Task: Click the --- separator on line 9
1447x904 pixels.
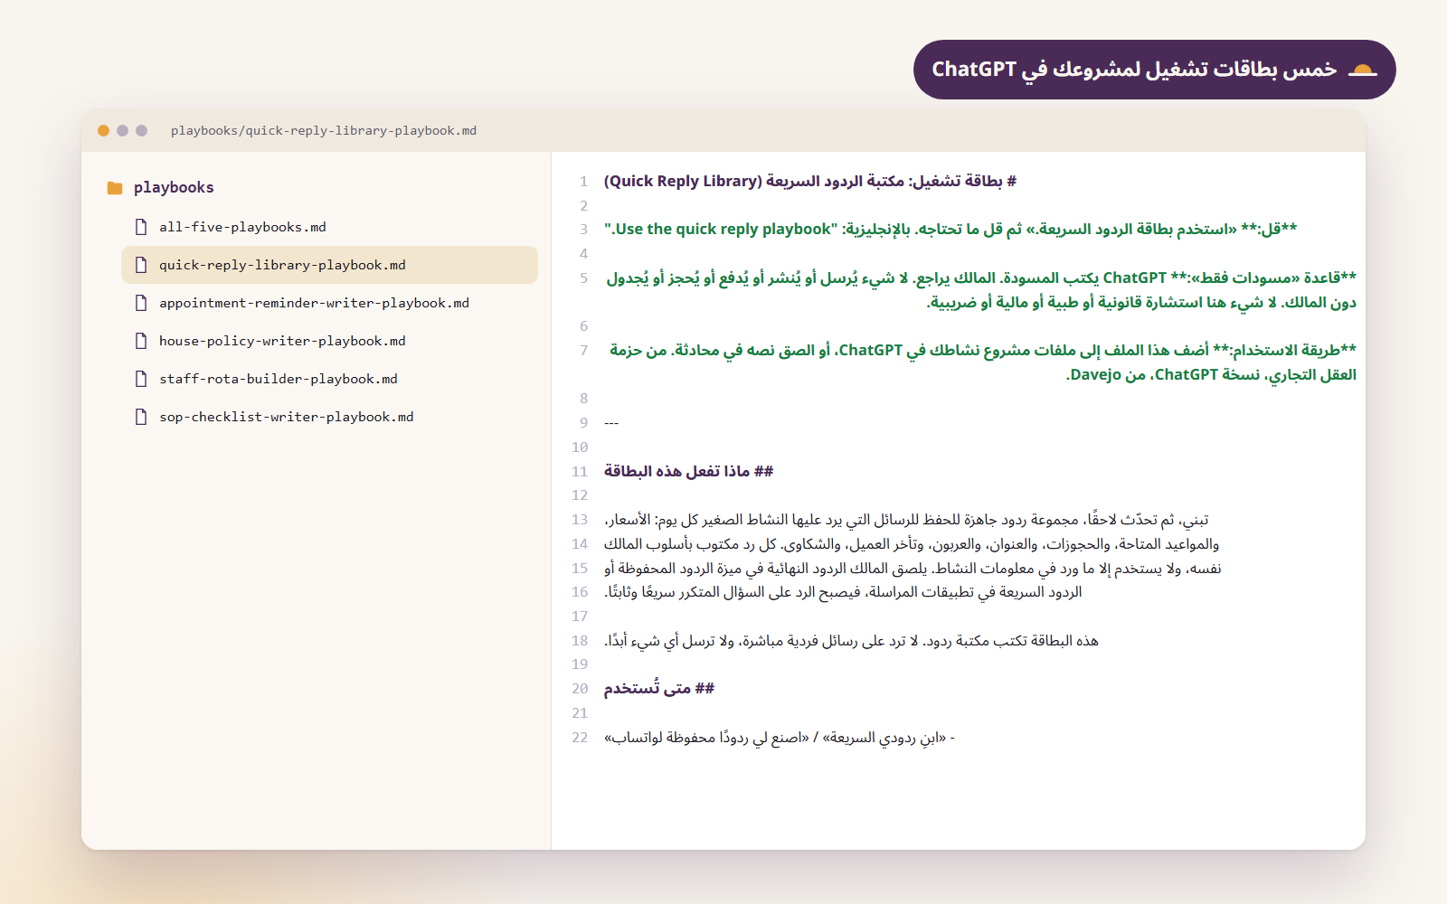Action: click(611, 423)
